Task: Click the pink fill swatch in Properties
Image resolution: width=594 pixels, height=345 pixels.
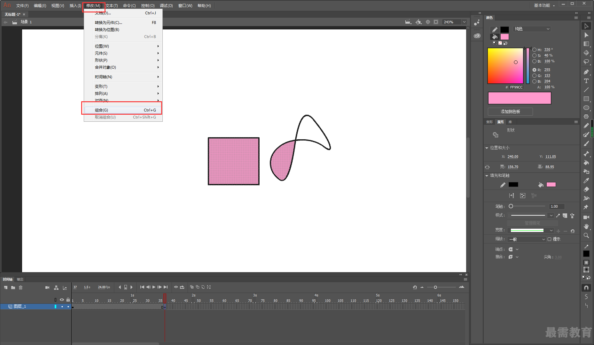Action: point(551,185)
